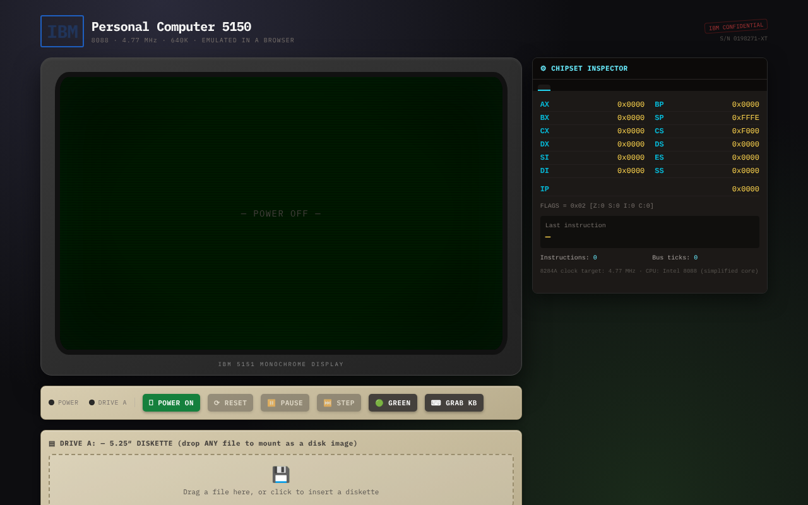Click the SP register value 0xFFFE
This screenshot has height=505, width=808.
(746, 118)
